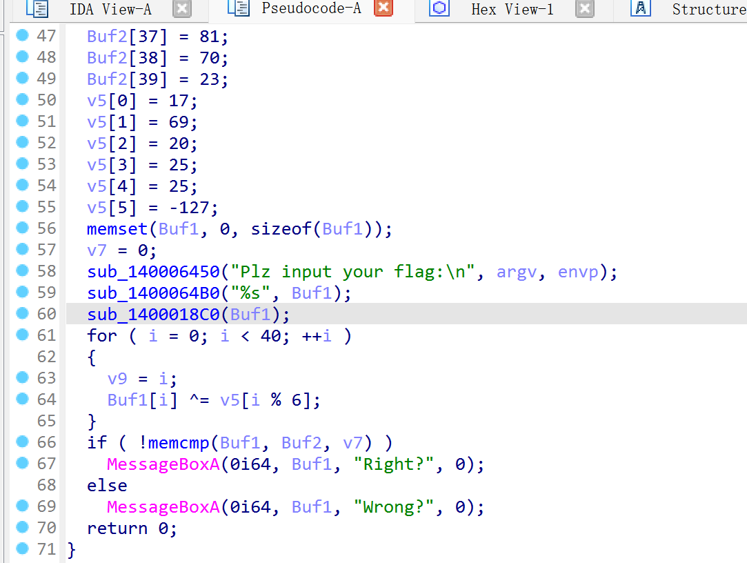Toggle breakpoint dot on line 56

coord(22,228)
